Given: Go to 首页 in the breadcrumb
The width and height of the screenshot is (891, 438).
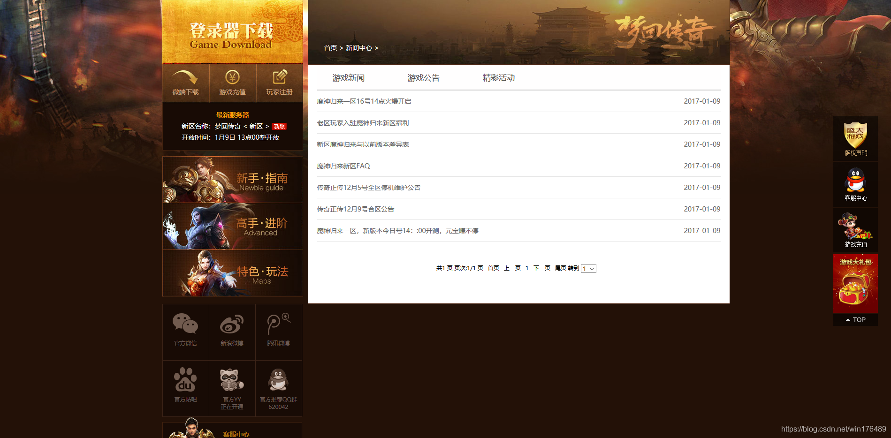Looking at the screenshot, I should pos(330,48).
